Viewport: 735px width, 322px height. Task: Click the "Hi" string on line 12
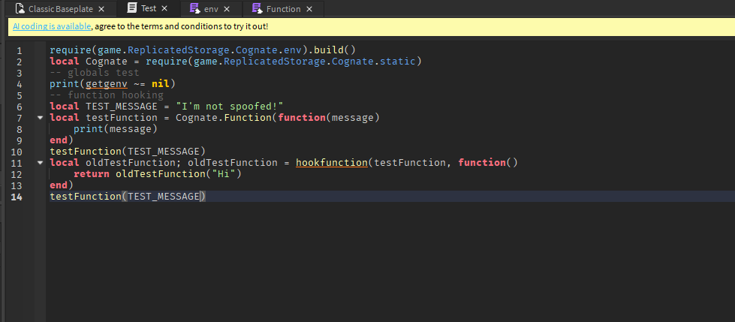pos(224,174)
